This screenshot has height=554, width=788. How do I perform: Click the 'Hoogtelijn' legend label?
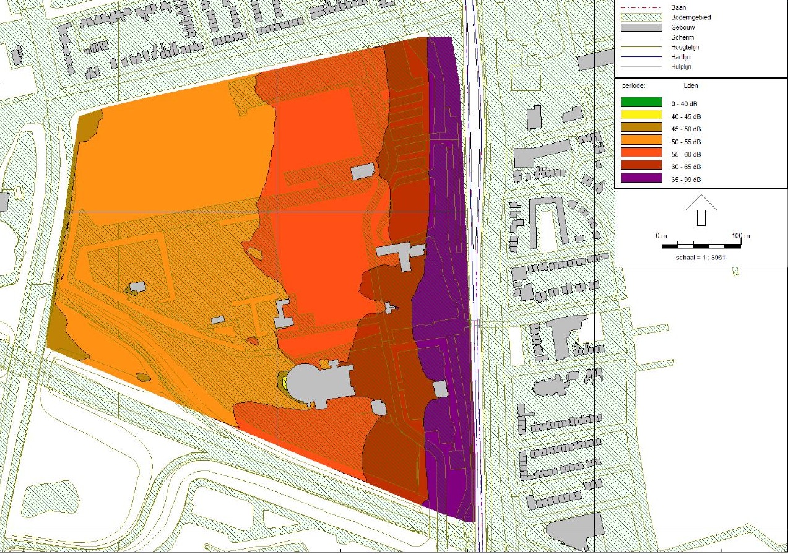tap(685, 47)
